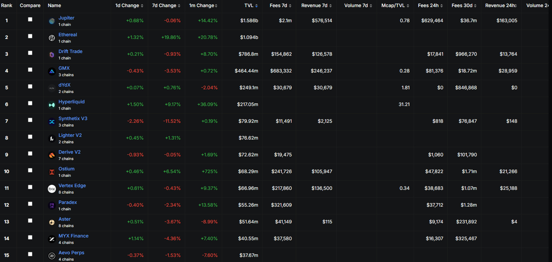552x262 pixels.
Task: Open the Aevo Perps protocol link
Action: click(x=71, y=253)
